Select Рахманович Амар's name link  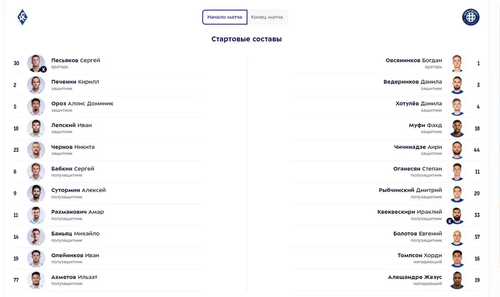(x=78, y=212)
